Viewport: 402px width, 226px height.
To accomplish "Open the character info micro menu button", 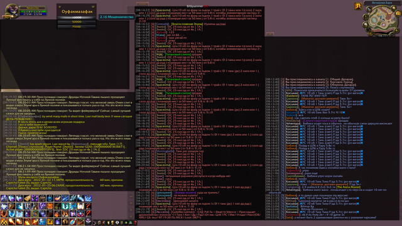I will pyautogui.click(x=94, y=223).
